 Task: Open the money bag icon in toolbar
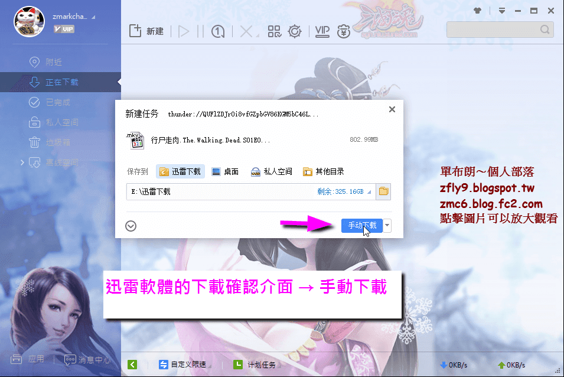[x=344, y=32]
